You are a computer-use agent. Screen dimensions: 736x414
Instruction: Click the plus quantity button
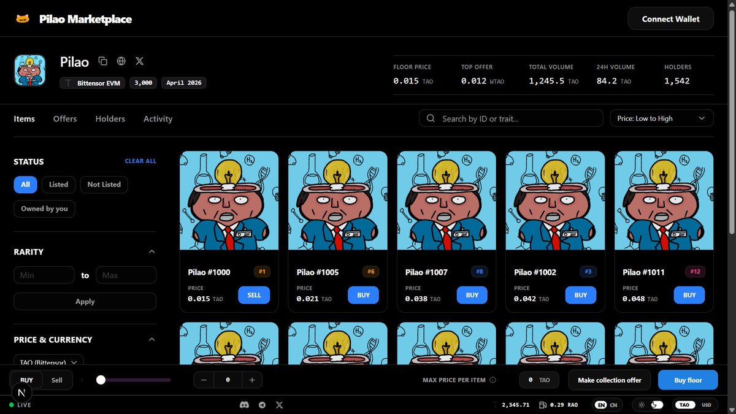(x=252, y=380)
